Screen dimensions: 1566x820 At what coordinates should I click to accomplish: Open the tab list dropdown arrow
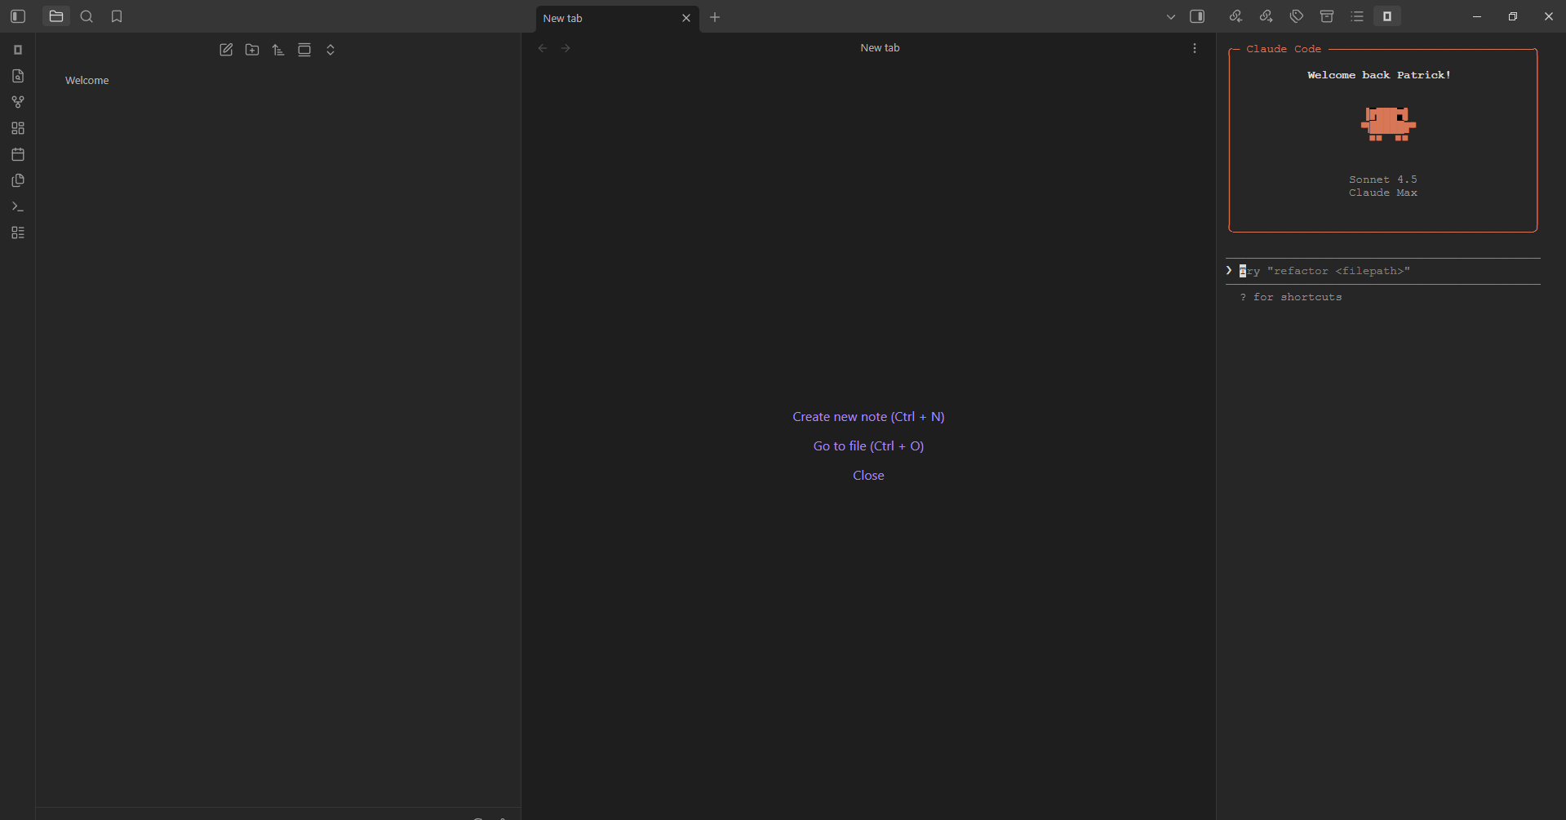point(1170,17)
